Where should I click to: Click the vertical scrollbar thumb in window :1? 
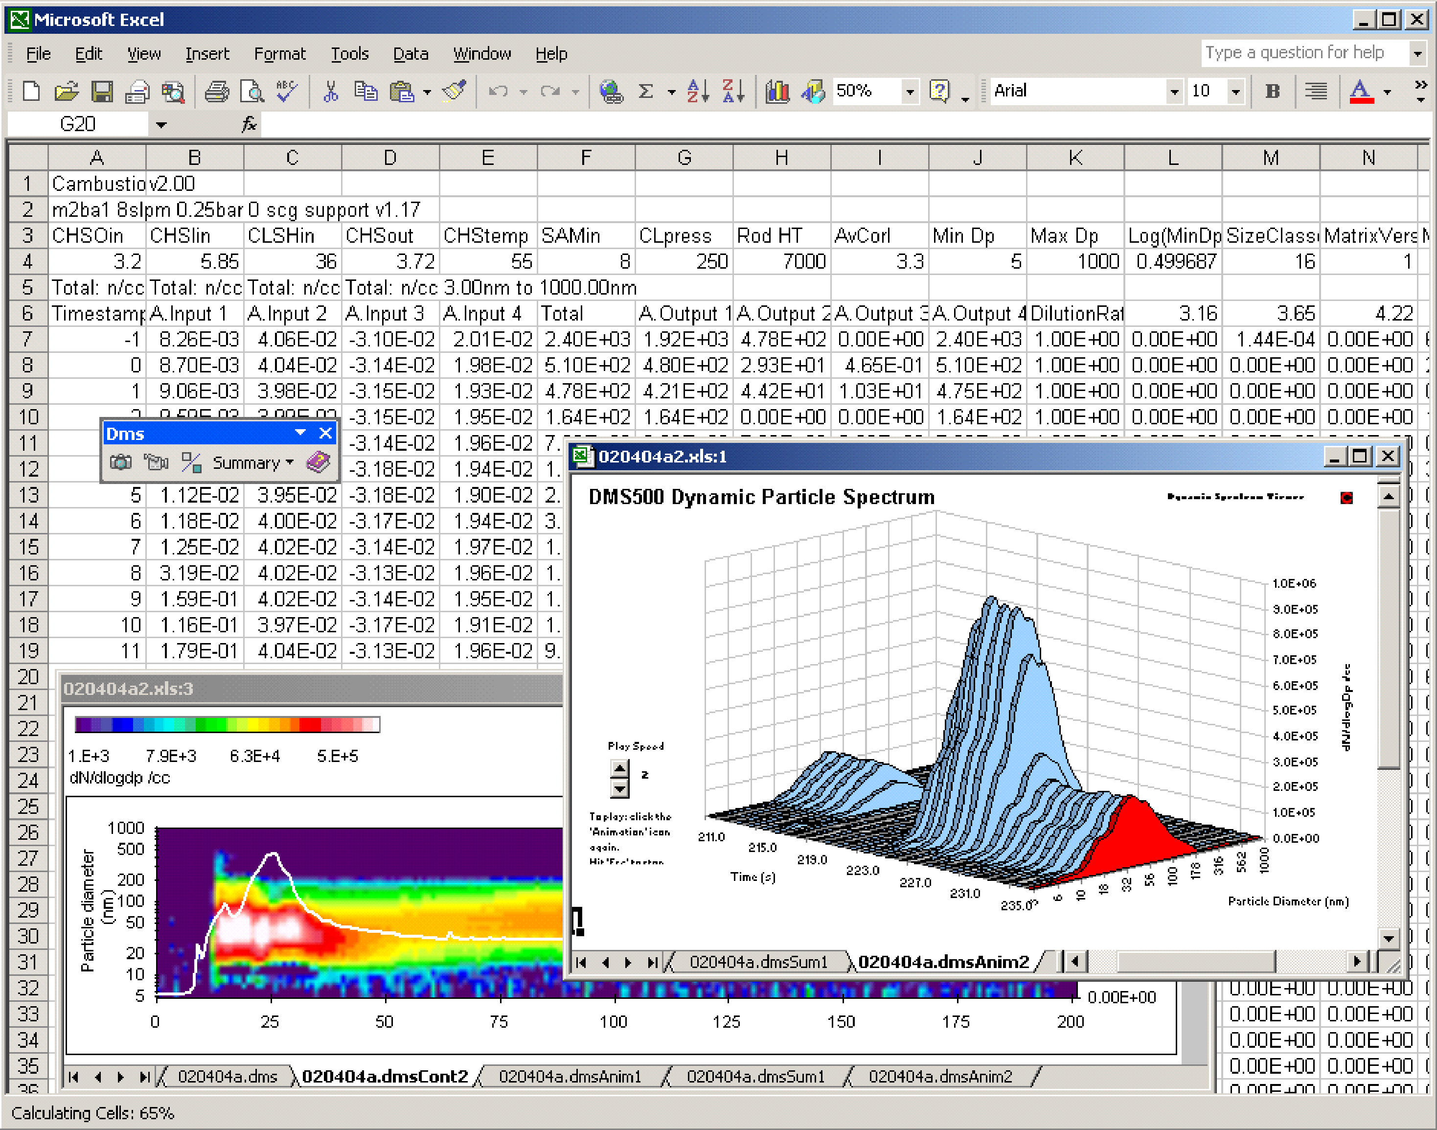[1388, 639]
